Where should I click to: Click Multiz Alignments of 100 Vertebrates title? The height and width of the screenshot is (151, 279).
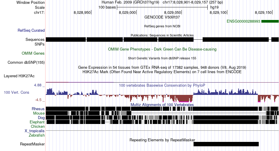[162, 105]
